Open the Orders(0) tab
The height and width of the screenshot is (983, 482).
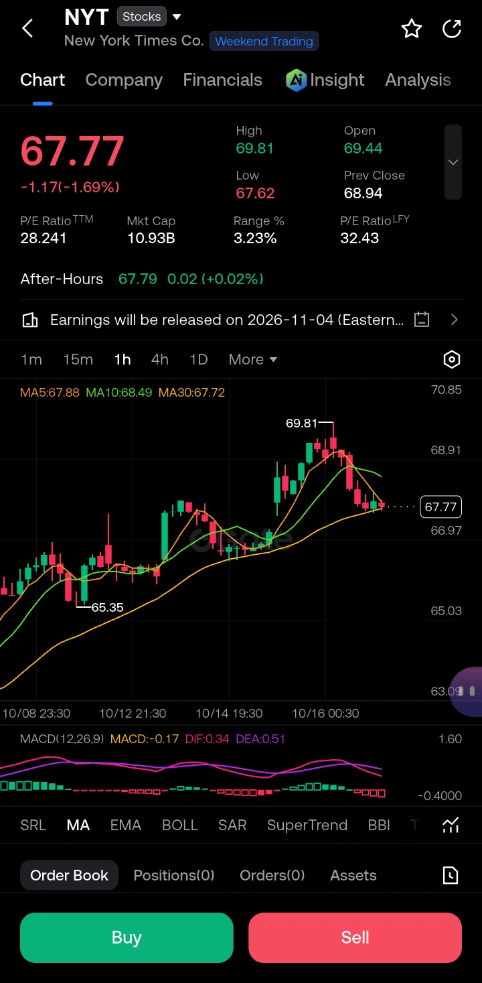point(272,875)
